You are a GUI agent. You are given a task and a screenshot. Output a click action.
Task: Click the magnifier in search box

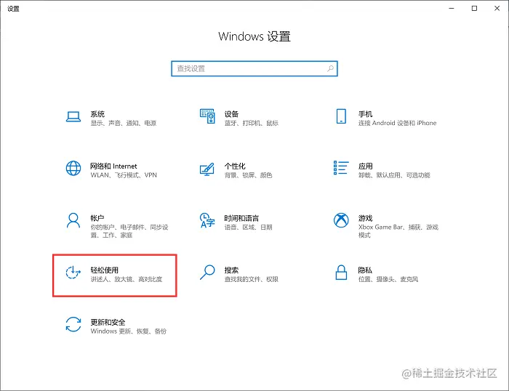tap(330, 68)
